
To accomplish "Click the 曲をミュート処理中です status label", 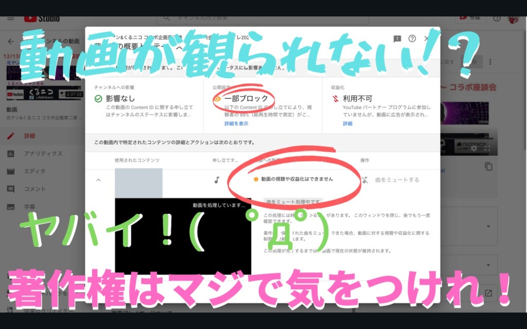I will pos(293,202).
